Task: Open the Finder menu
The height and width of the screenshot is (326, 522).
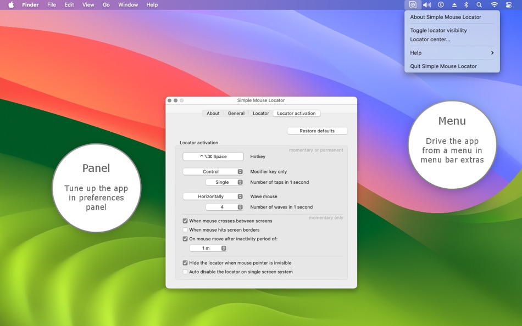Action: coord(30,4)
